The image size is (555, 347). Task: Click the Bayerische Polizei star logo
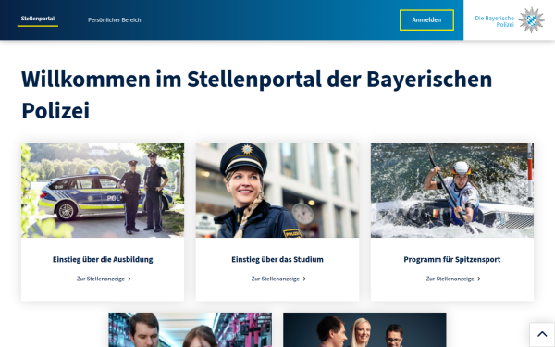click(x=531, y=20)
